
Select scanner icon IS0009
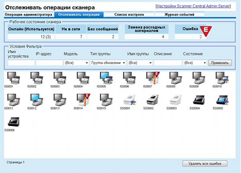pos(199,78)
